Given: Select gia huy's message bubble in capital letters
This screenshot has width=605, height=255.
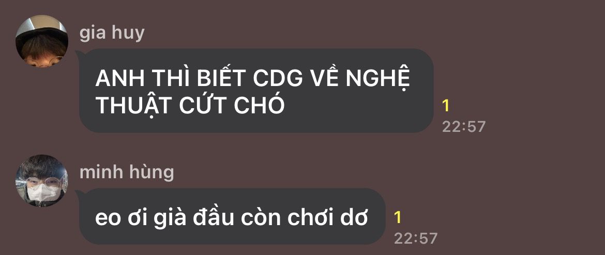Looking at the screenshot, I should click(x=256, y=90).
